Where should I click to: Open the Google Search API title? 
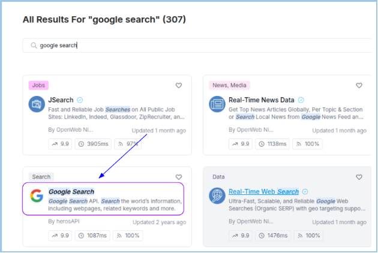pyautogui.click(x=71, y=192)
